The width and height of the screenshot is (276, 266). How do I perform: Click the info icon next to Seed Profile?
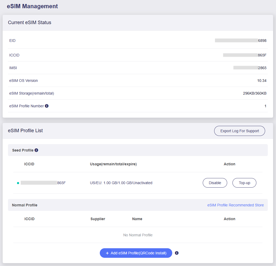click(x=36, y=150)
